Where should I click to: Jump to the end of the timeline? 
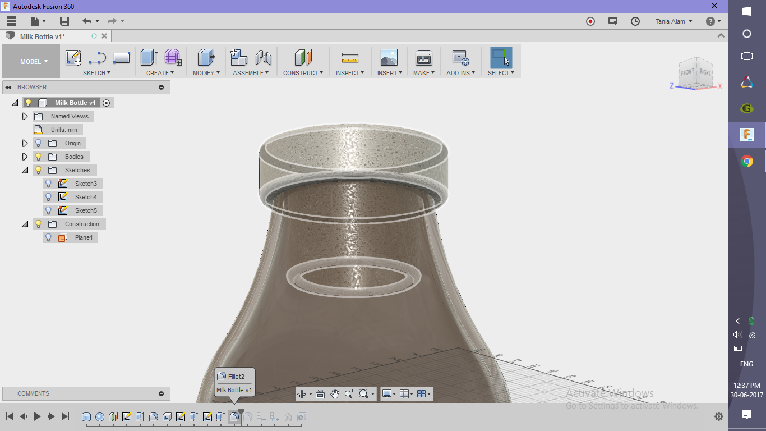pyautogui.click(x=66, y=416)
